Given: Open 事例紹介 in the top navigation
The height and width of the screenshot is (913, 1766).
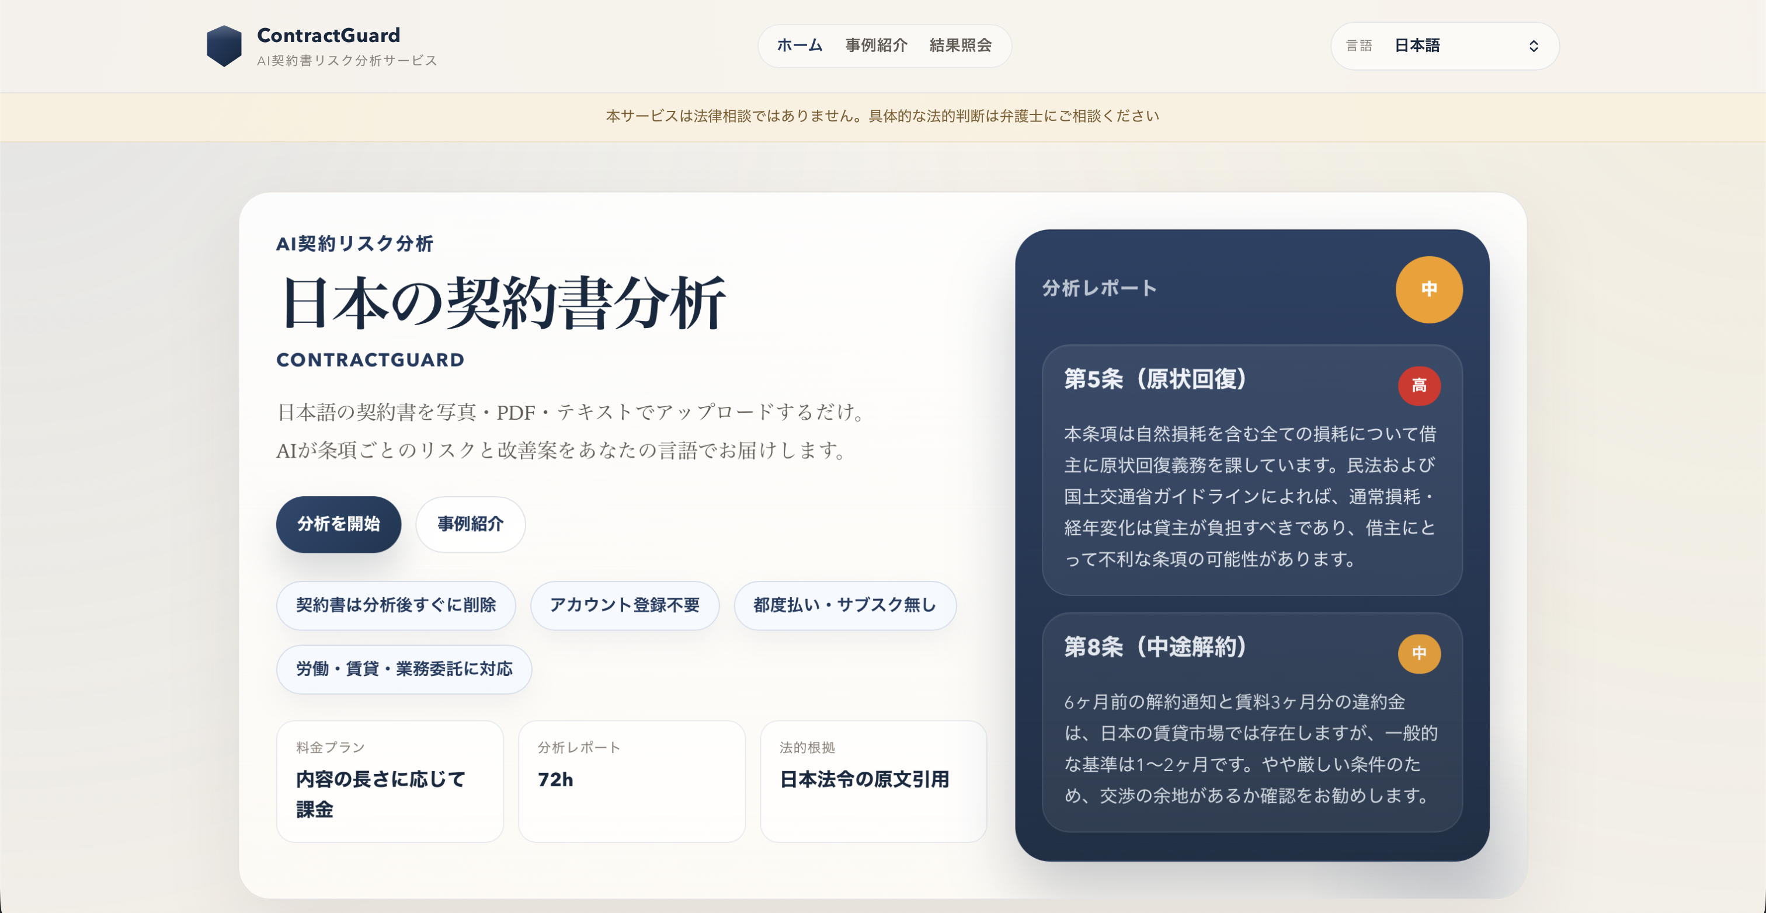Looking at the screenshot, I should click(x=875, y=45).
